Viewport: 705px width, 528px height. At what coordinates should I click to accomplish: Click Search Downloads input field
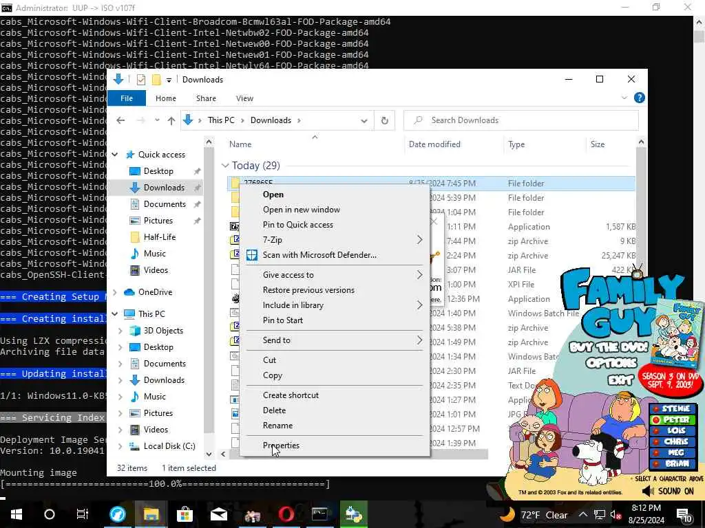(520, 120)
